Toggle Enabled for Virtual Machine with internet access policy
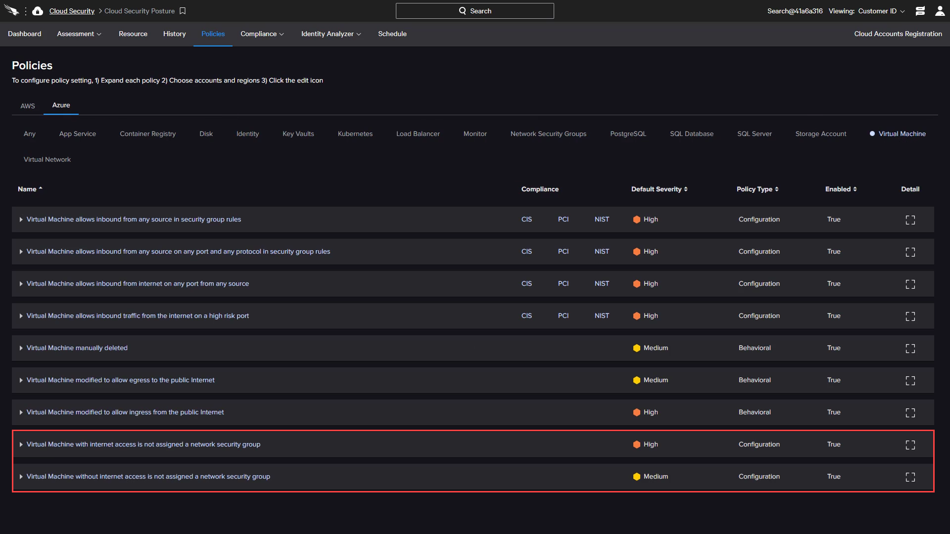 [x=834, y=444]
